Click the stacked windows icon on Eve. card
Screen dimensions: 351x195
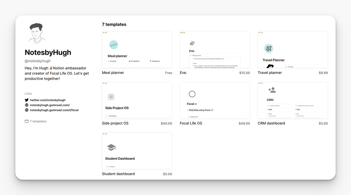192,43
